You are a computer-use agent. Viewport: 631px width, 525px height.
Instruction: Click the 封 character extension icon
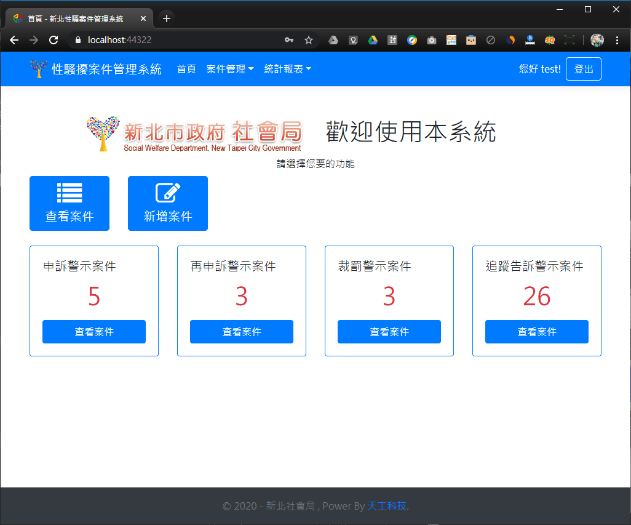tap(392, 40)
